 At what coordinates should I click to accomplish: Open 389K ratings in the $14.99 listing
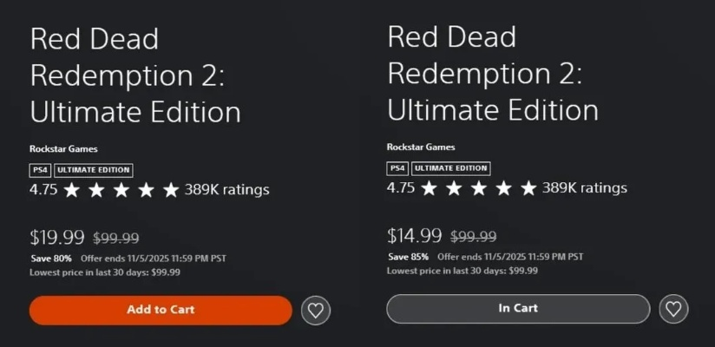click(585, 188)
